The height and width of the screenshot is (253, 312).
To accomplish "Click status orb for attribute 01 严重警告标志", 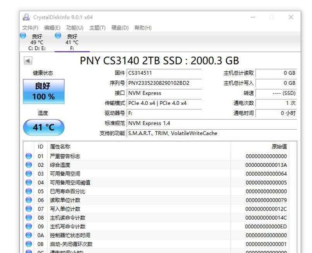I will pyautogui.click(x=29, y=156).
